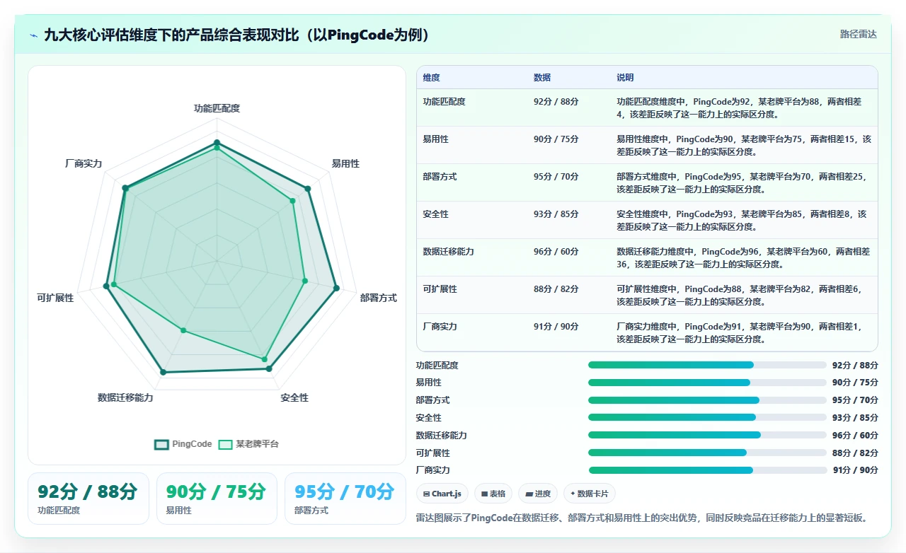The width and height of the screenshot is (906, 553).
Task: Click progress list label 数据迁移能力
Action: (x=442, y=435)
